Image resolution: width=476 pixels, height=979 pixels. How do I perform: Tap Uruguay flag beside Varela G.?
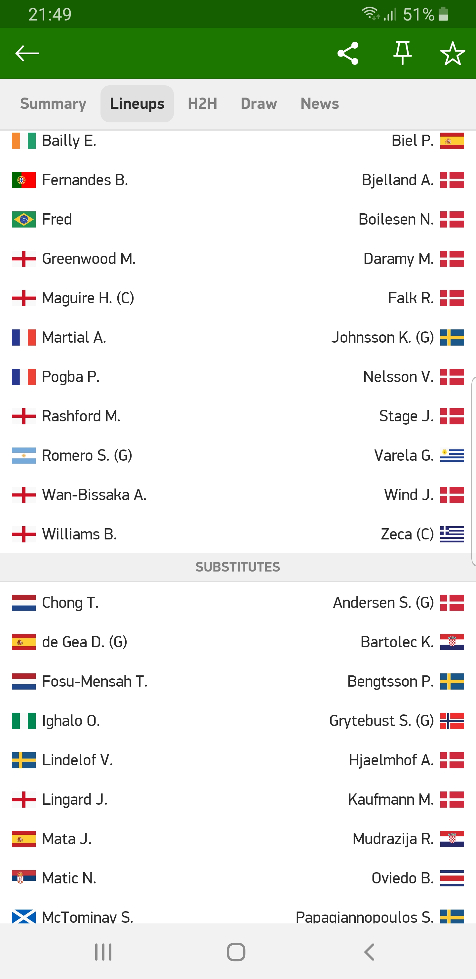point(452,456)
